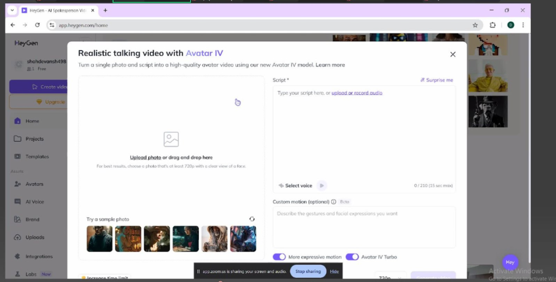Toggle More expressive motion switch
Image resolution: width=556 pixels, height=282 pixels.
pos(279,257)
